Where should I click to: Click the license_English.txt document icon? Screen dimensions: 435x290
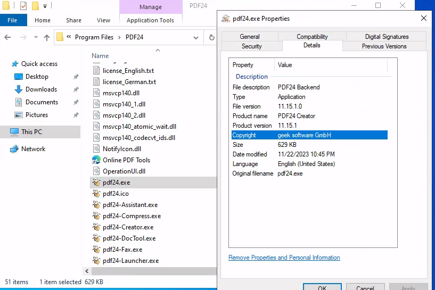click(96, 70)
